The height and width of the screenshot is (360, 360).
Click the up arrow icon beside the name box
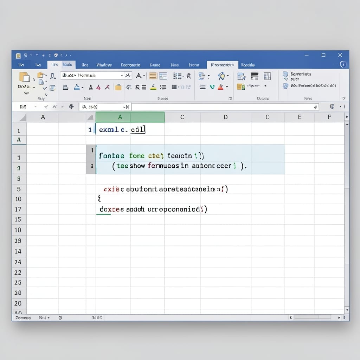click(x=71, y=107)
